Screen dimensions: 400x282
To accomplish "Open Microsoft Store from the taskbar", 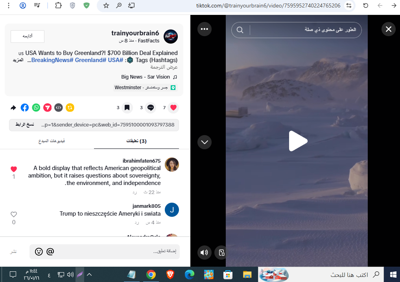I will tap(228, 275).
